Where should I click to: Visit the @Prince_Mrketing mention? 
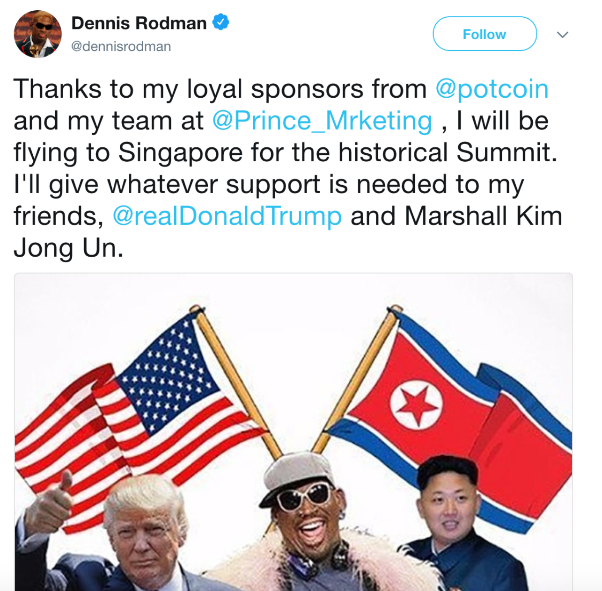(322, 121)
